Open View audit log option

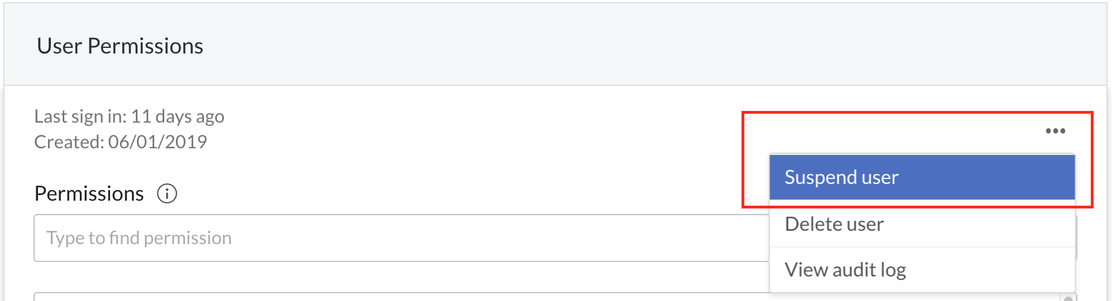click(x=922, y=270)
